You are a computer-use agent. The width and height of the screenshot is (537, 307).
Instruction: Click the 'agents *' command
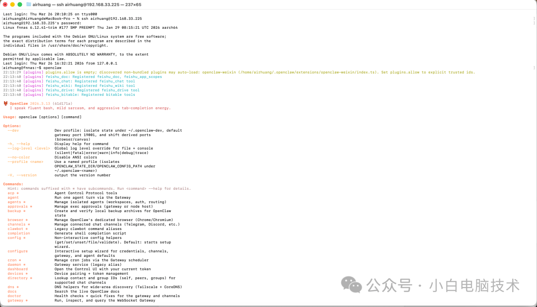[x=16, y=202]
